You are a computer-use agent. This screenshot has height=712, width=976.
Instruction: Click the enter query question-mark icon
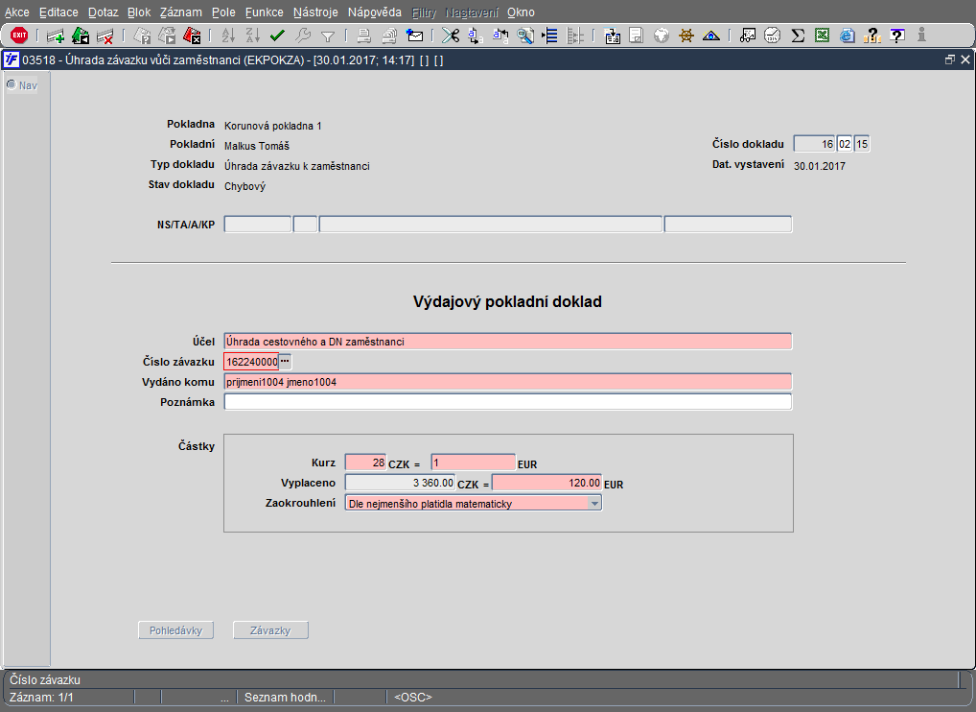tap(143, 36)
